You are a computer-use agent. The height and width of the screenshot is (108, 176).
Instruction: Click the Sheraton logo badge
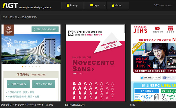click(9, 30)
